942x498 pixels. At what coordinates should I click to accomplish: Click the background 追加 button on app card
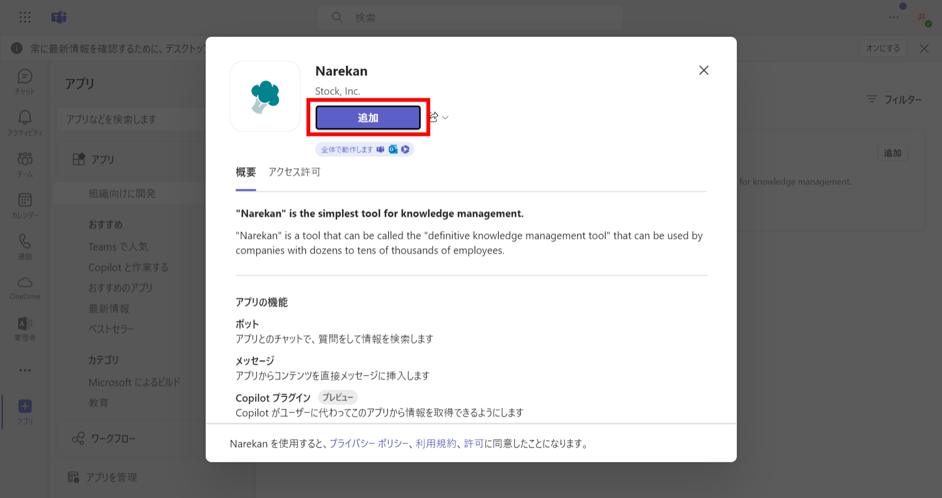click(x=892, y=153)
